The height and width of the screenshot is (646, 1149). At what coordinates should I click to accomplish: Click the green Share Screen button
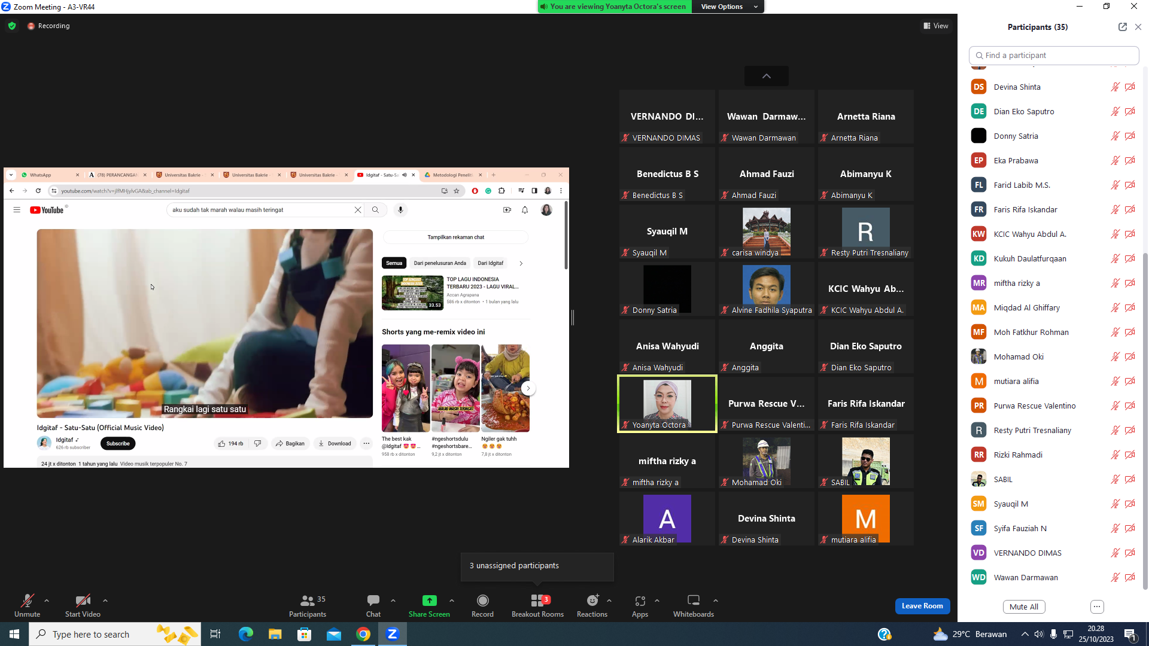coord(429,605)
